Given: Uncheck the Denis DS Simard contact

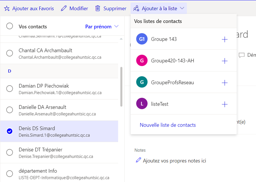Looking at the screenshot, I should [10, 131].
